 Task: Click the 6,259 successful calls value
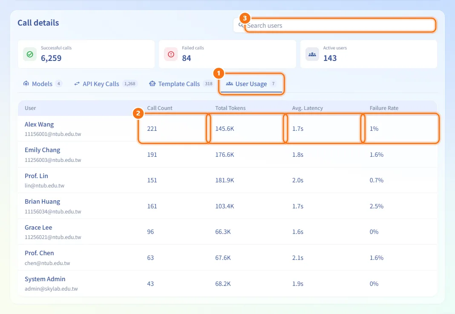click(51, 58)
